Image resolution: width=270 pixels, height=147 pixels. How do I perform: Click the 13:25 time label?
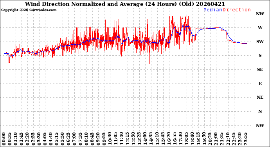(x=139, y=139)
